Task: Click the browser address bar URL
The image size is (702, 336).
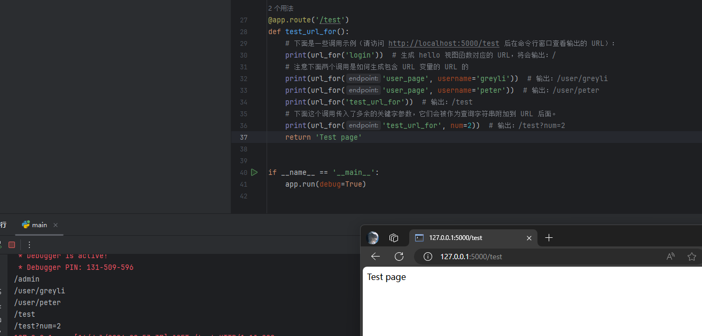Action: tap(471, 257)
